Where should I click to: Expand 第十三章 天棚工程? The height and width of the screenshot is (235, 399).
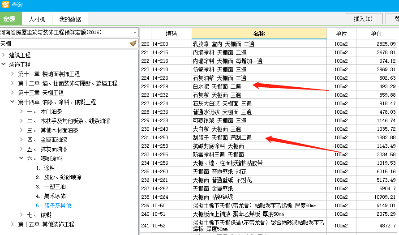click(x=12, y=93)
